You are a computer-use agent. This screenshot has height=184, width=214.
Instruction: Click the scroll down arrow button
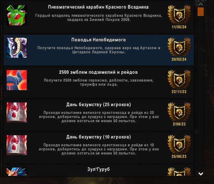[x=201, y=174]
